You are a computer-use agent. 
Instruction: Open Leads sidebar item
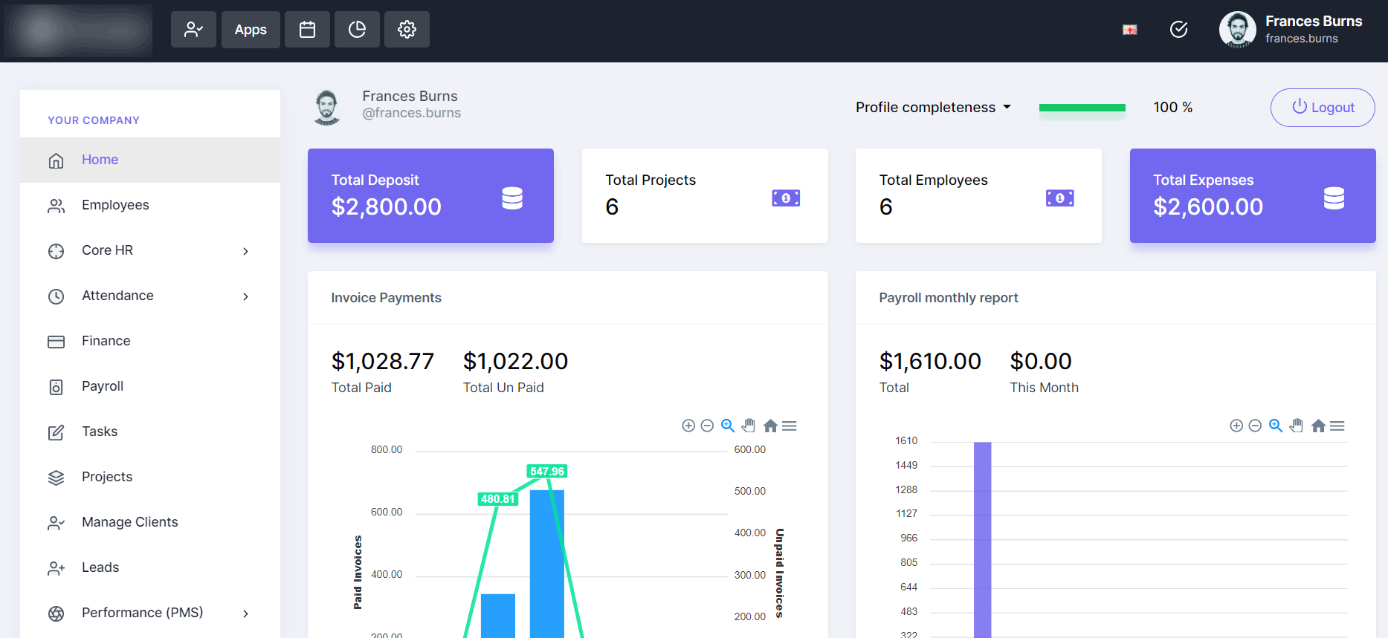tap(150, 567)
